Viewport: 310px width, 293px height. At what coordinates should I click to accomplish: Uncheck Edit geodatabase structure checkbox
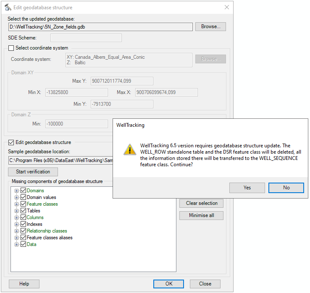click(x=11, y=142)
